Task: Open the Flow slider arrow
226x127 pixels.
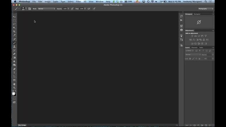Action: pos(85,9)
